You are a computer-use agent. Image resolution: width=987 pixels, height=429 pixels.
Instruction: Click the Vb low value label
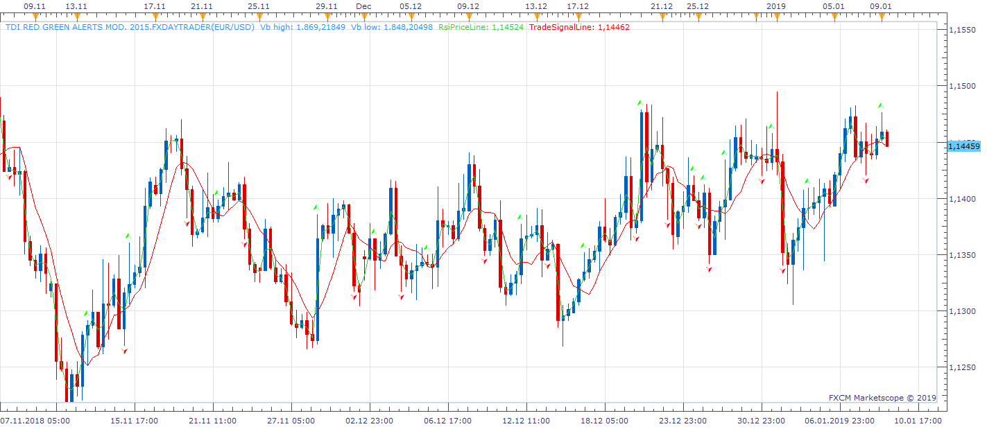392,28
